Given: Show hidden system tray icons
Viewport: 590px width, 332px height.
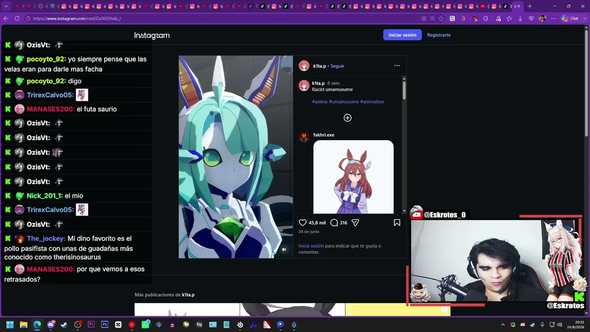Looking at the screenshot, I should 503,325.
